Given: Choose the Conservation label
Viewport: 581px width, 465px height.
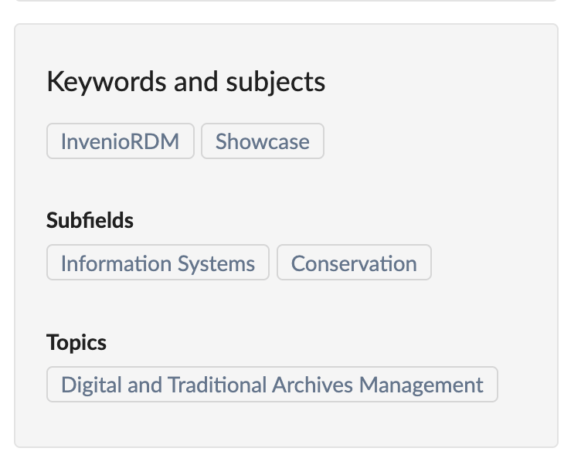Looking at the screenshot, I should click(x=353, y=263).
